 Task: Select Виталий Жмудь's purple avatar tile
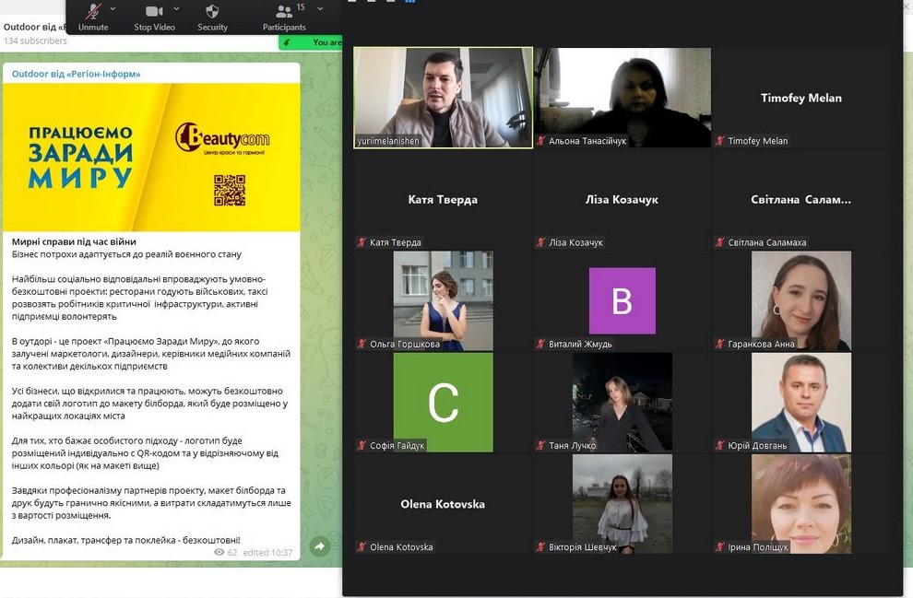point(622,300)
